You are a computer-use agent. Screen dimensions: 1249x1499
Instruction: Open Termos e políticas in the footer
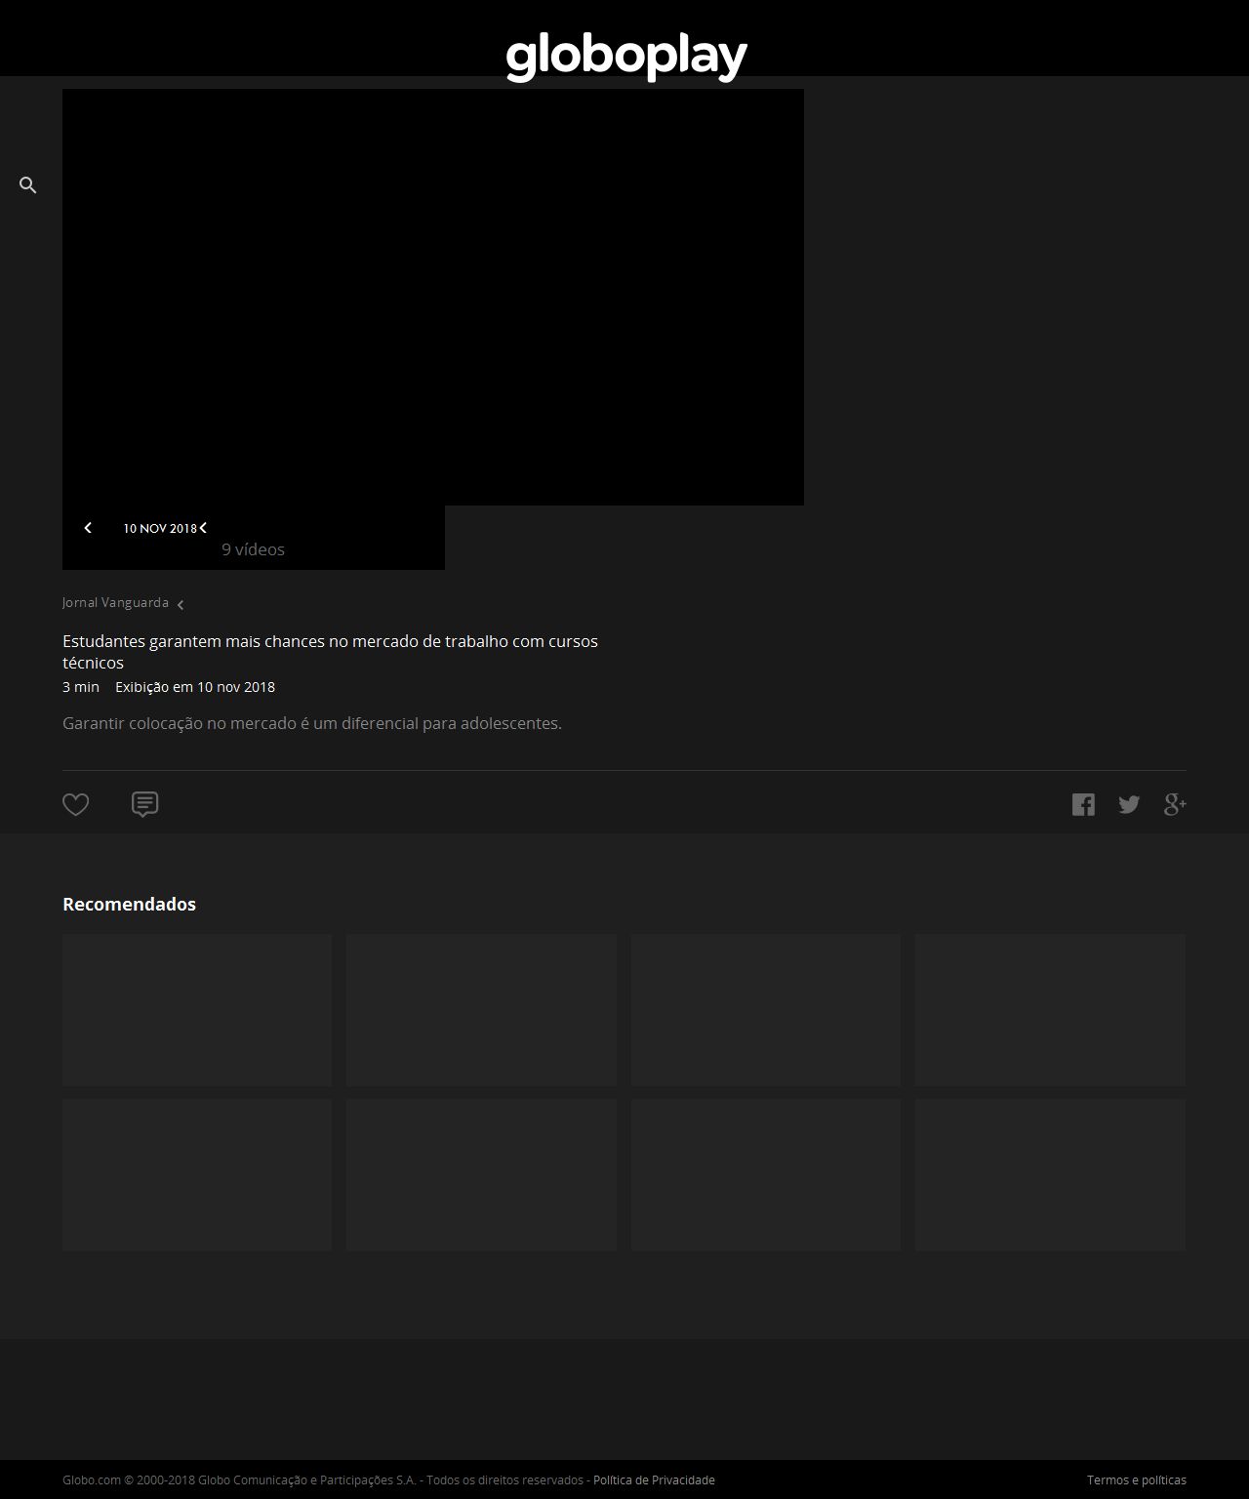[x=1136, y=1480]
